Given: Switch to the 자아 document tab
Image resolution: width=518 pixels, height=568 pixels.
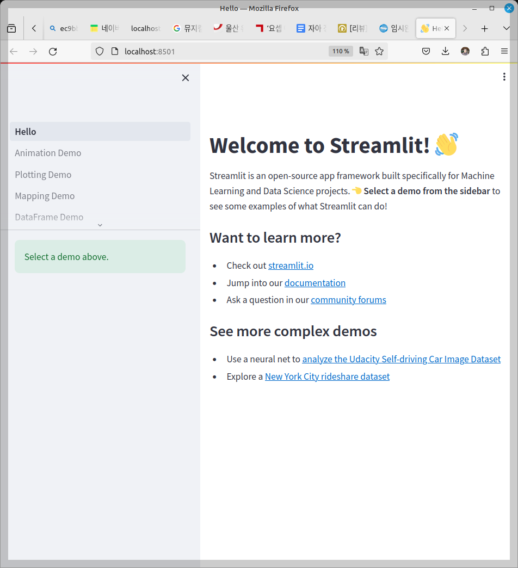Looking at the screenshot, I should pyautogui.click(x=312, y=28).
